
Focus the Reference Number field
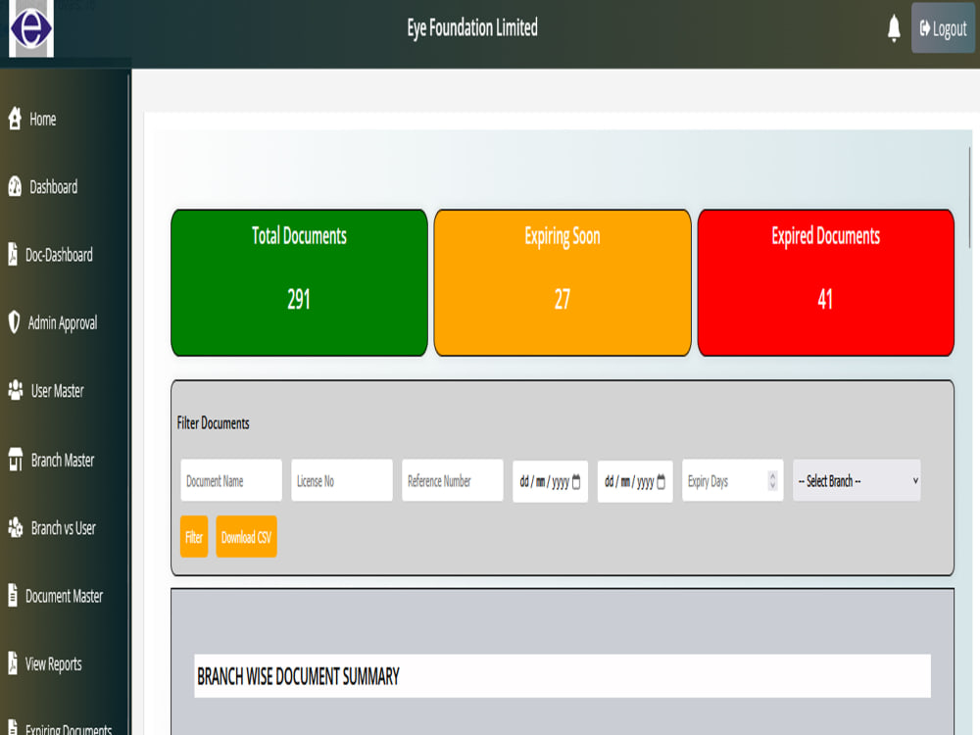click(x=453, y=480)
